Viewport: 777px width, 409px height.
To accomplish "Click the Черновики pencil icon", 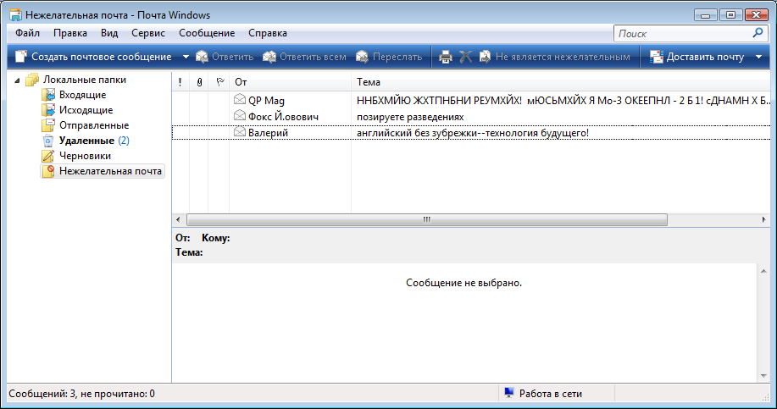I will click(48, 156).
